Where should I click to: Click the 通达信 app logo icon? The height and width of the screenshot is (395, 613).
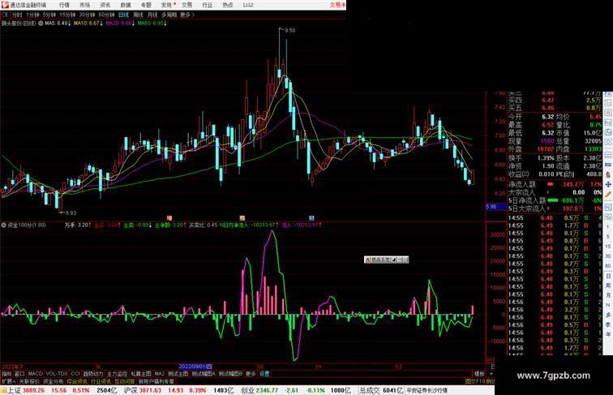(5, 5)
